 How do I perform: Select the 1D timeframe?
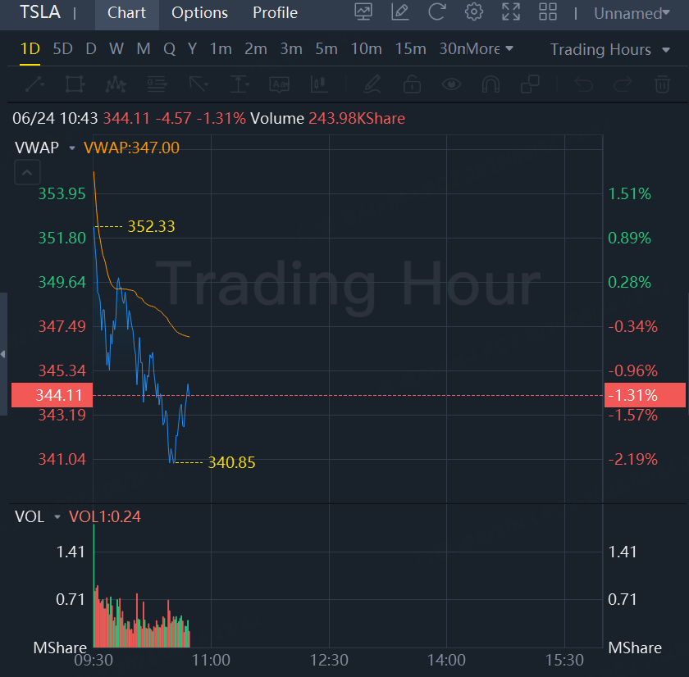(x=30, y=48)
